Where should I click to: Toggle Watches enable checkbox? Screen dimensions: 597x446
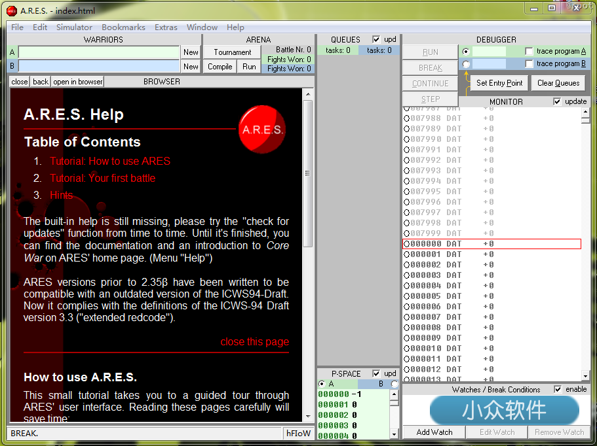[x=558, y=389]
